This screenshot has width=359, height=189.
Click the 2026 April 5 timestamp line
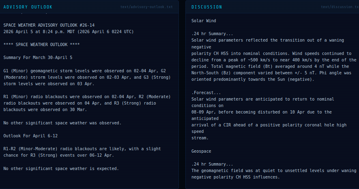point(69,31)
